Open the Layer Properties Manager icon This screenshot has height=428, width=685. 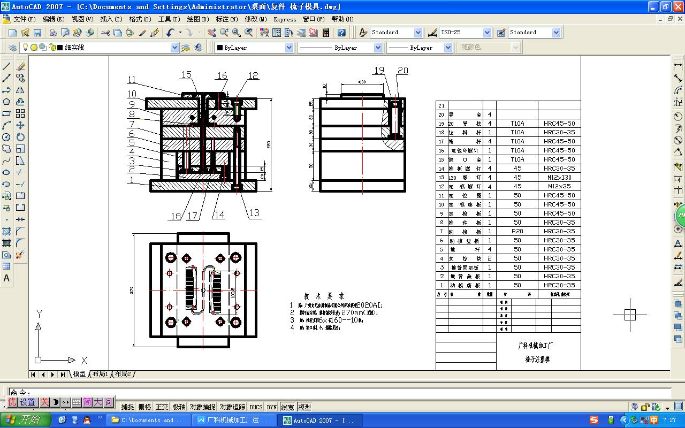pos(13,48)
